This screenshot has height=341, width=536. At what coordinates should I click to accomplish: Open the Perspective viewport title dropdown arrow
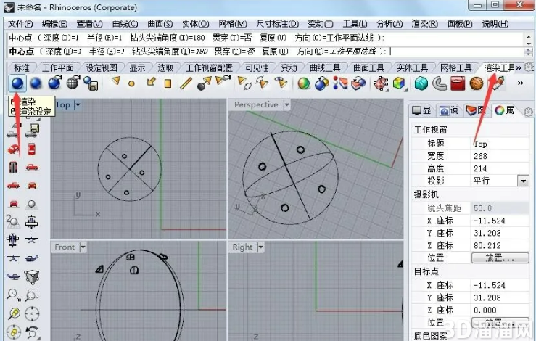click(286, 105)
